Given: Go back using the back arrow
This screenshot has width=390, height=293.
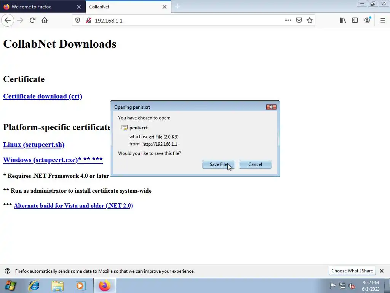Looking at the screenshot, I should [x=8, y=21].
